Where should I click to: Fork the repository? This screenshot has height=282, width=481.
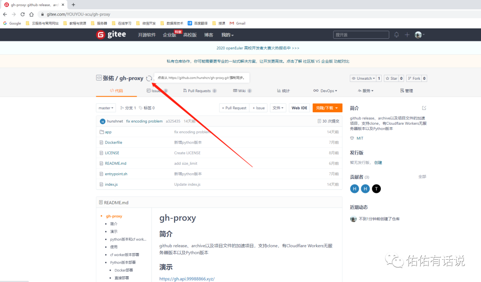pyautogui.click(x=414, y=78)
